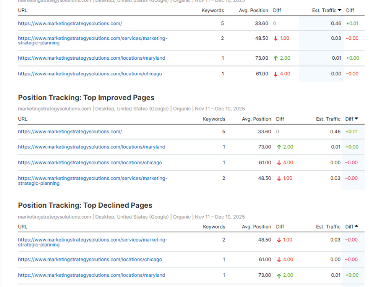Select 33.60 average position in Top Improved Pages
The height and width of the screenshot is (287, 383).
(265, 132)
